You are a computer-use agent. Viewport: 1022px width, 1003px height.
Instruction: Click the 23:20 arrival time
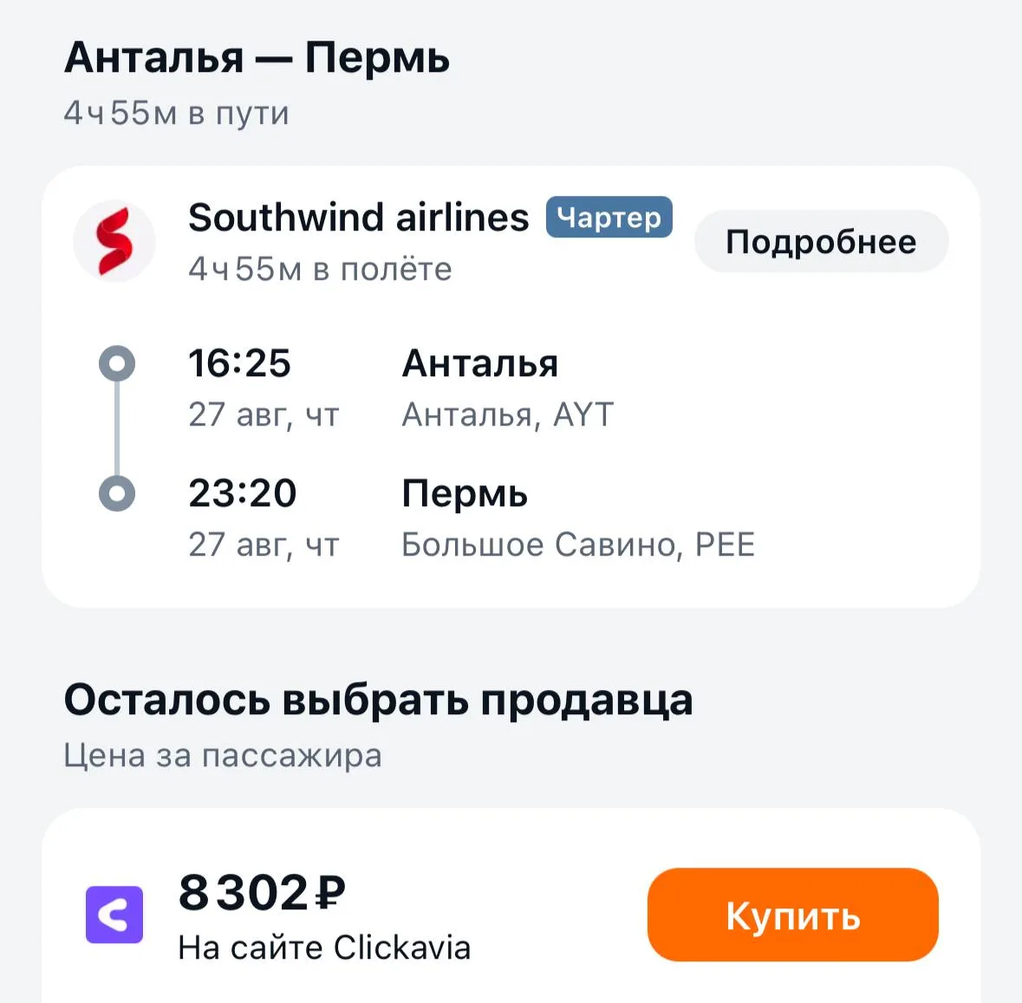click(243, 492)
